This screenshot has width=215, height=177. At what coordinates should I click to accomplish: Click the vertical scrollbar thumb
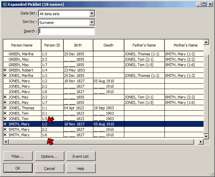(206, 94)
